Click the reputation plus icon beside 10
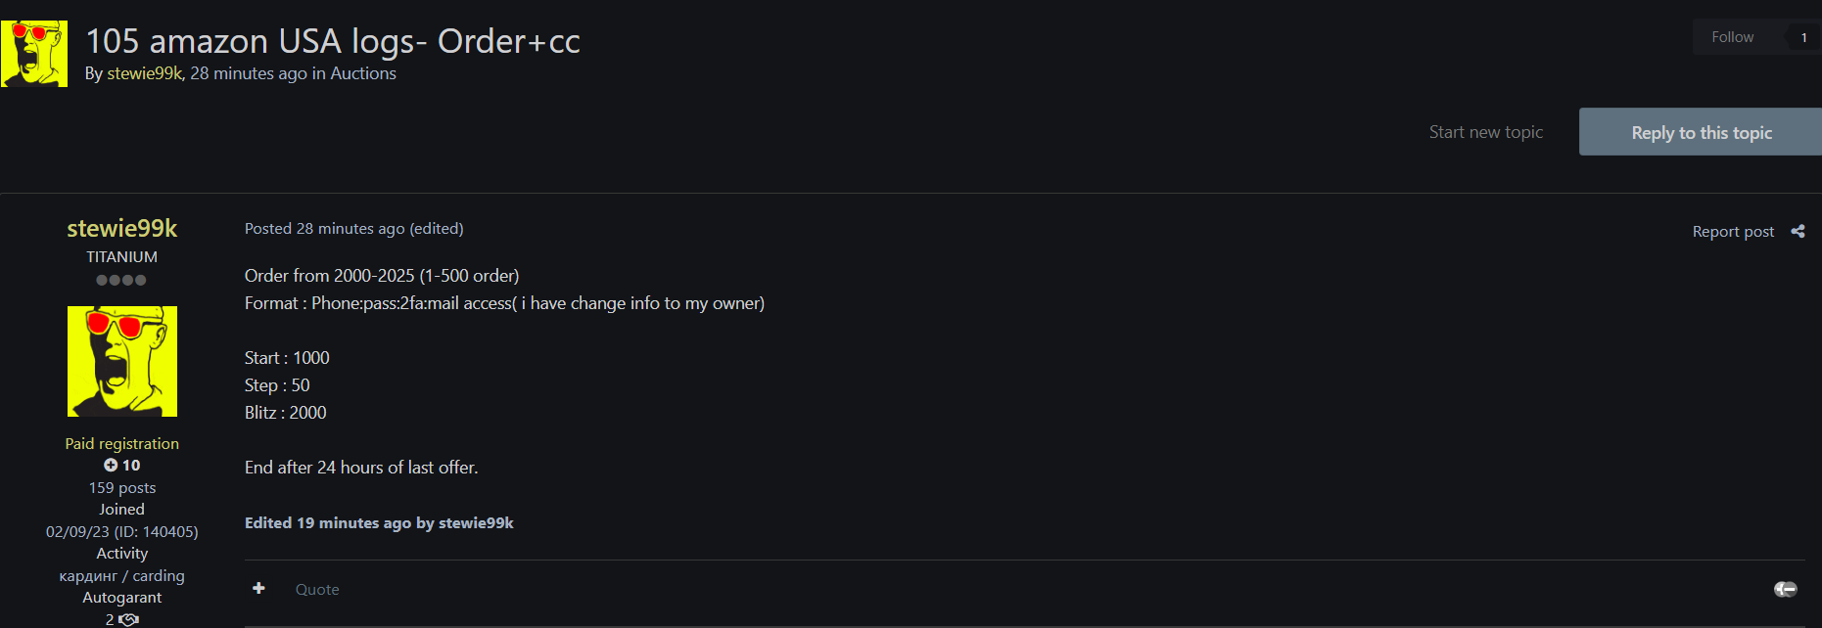Screen dimensions: 1822x628 pyautogui.click(x=111, y=466)
